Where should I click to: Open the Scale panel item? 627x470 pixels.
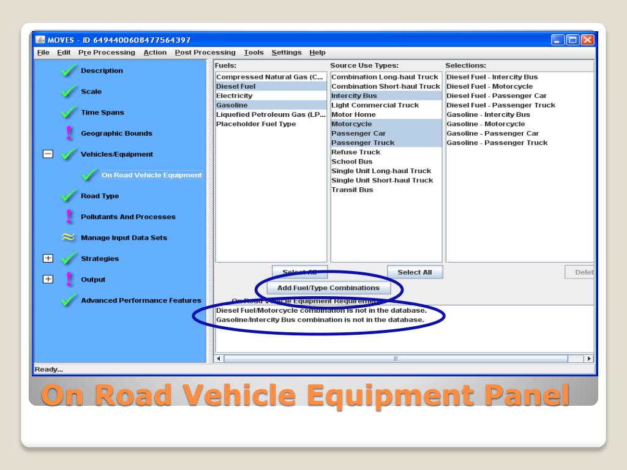click(x=91, y=91)
